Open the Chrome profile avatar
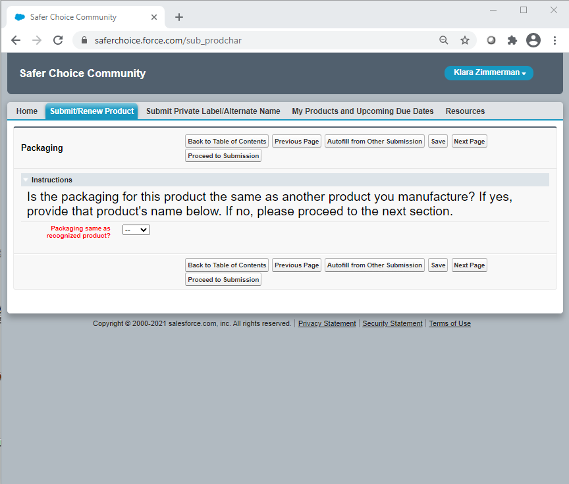The height and width of the screenshot is (484, 569). click(533, 40)
